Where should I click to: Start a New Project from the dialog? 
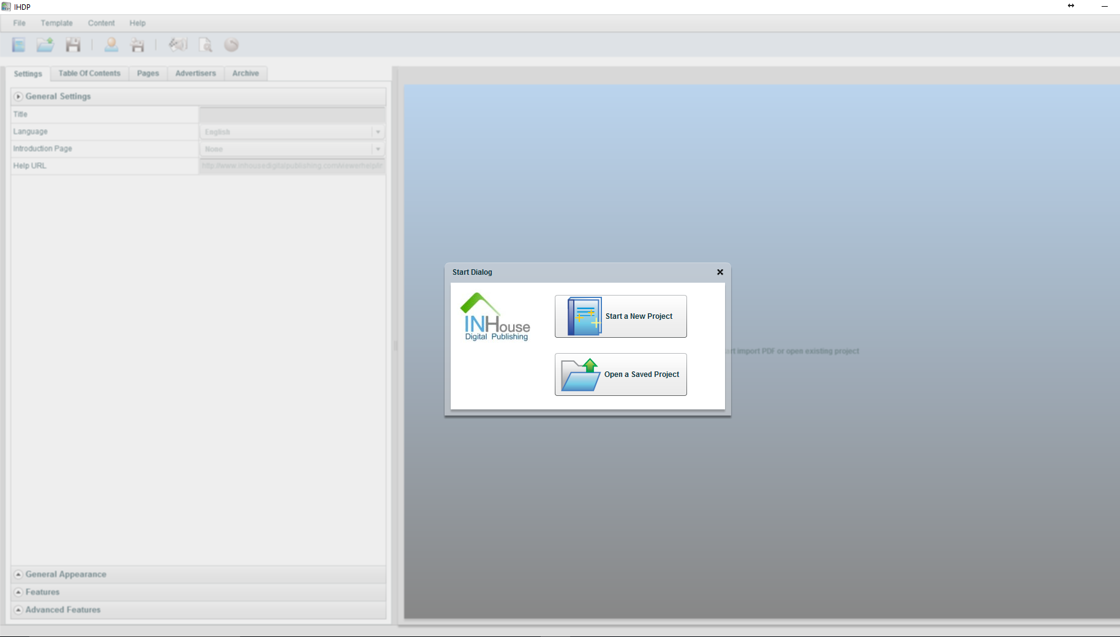[x=620, y=316]
